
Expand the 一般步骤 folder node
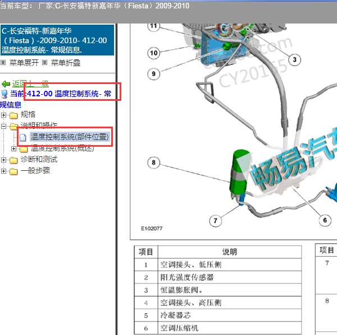[x=3, y=171]
